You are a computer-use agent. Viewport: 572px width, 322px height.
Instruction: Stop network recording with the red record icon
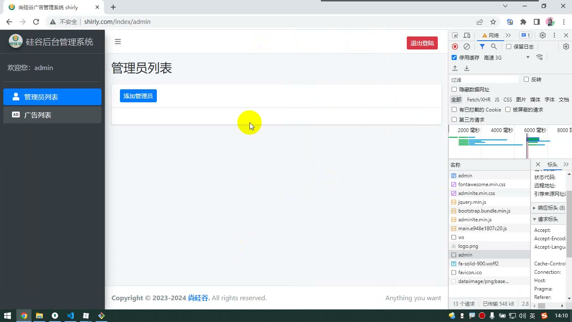click(455, 47)
